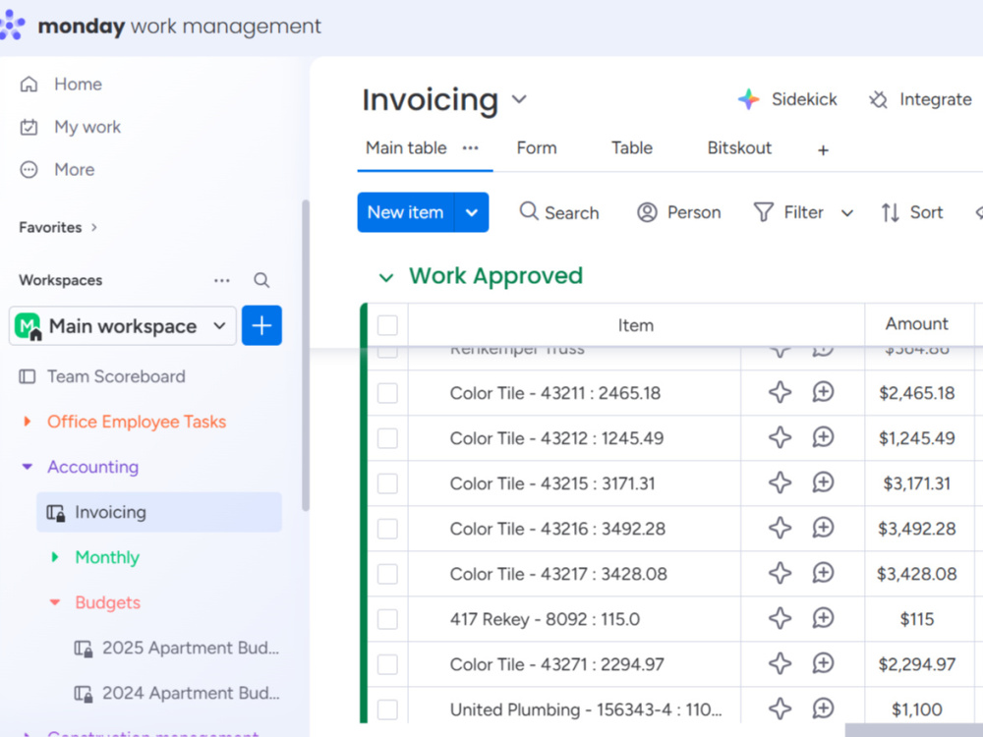Open Workspaces options three-dot menu

click(x=222, y=280)
